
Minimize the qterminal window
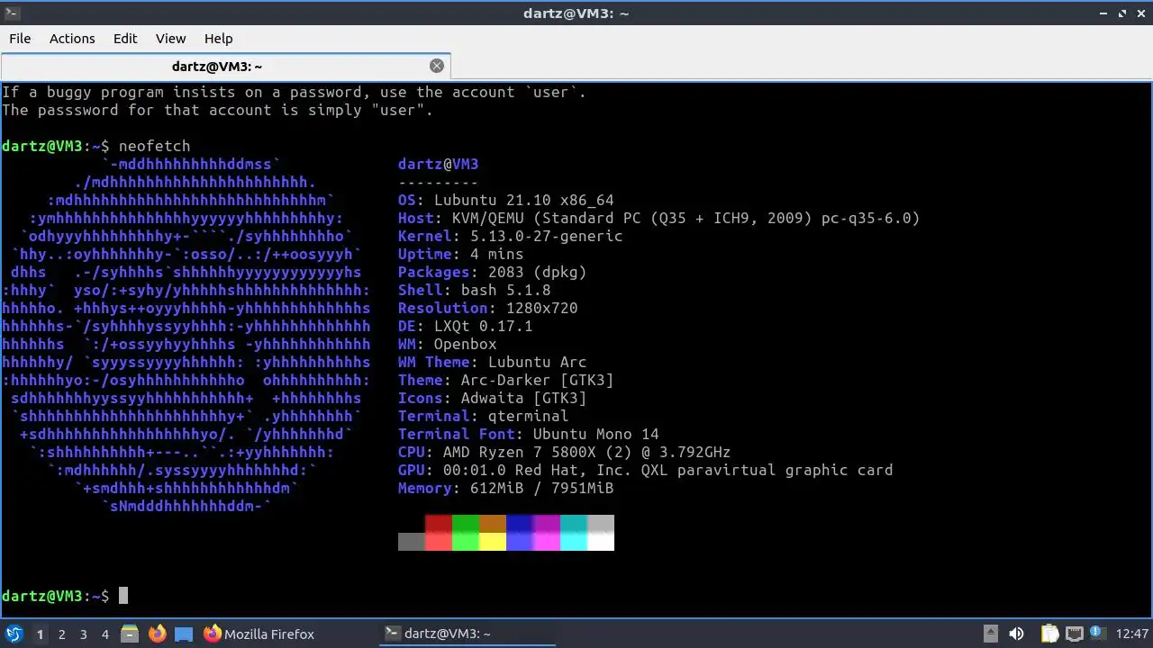coord(1103,13)
